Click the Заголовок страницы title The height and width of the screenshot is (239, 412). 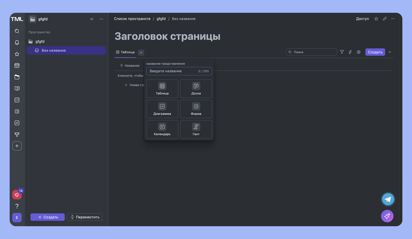[168, 36]
